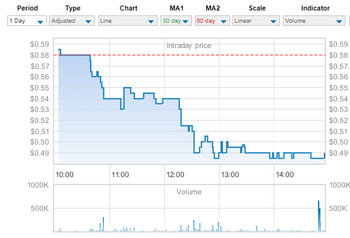
Task: Click the Type column label
Action: tap(73, 8)
